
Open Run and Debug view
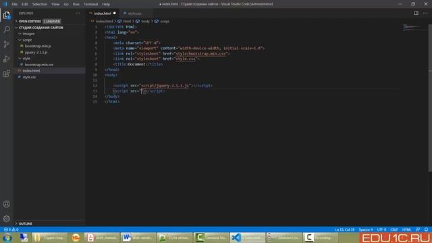pos(6,59)
